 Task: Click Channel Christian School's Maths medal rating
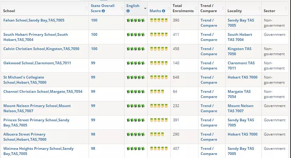pos(157,92)
